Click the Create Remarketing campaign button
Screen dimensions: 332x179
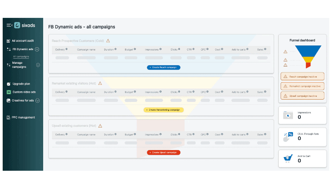point(163,110)
